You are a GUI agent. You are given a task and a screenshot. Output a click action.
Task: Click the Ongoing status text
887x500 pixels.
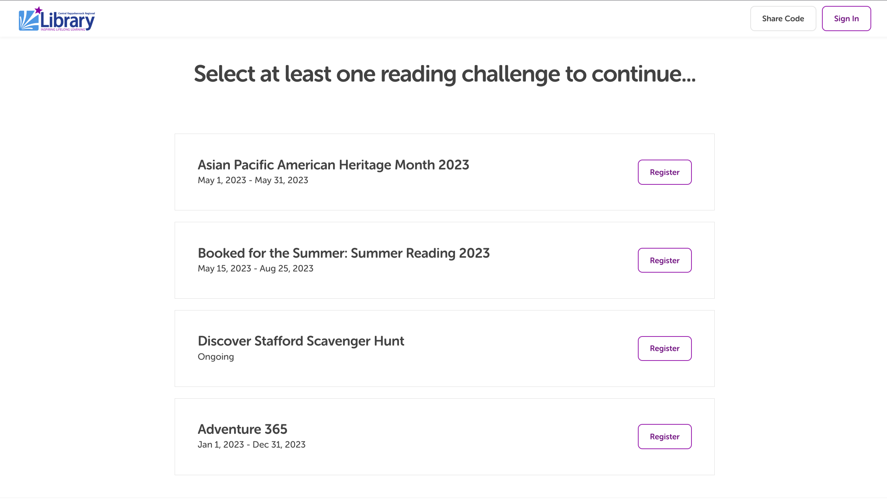216,357
